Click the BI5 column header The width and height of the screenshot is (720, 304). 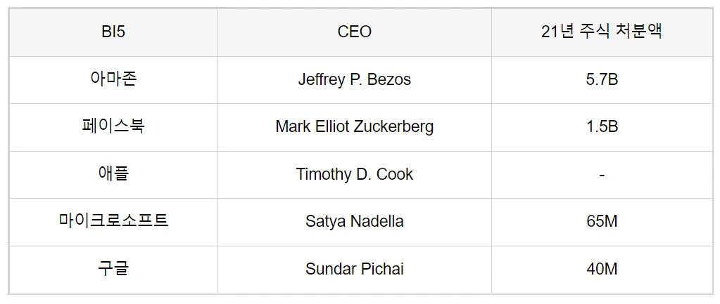click(x=113, y=32)
